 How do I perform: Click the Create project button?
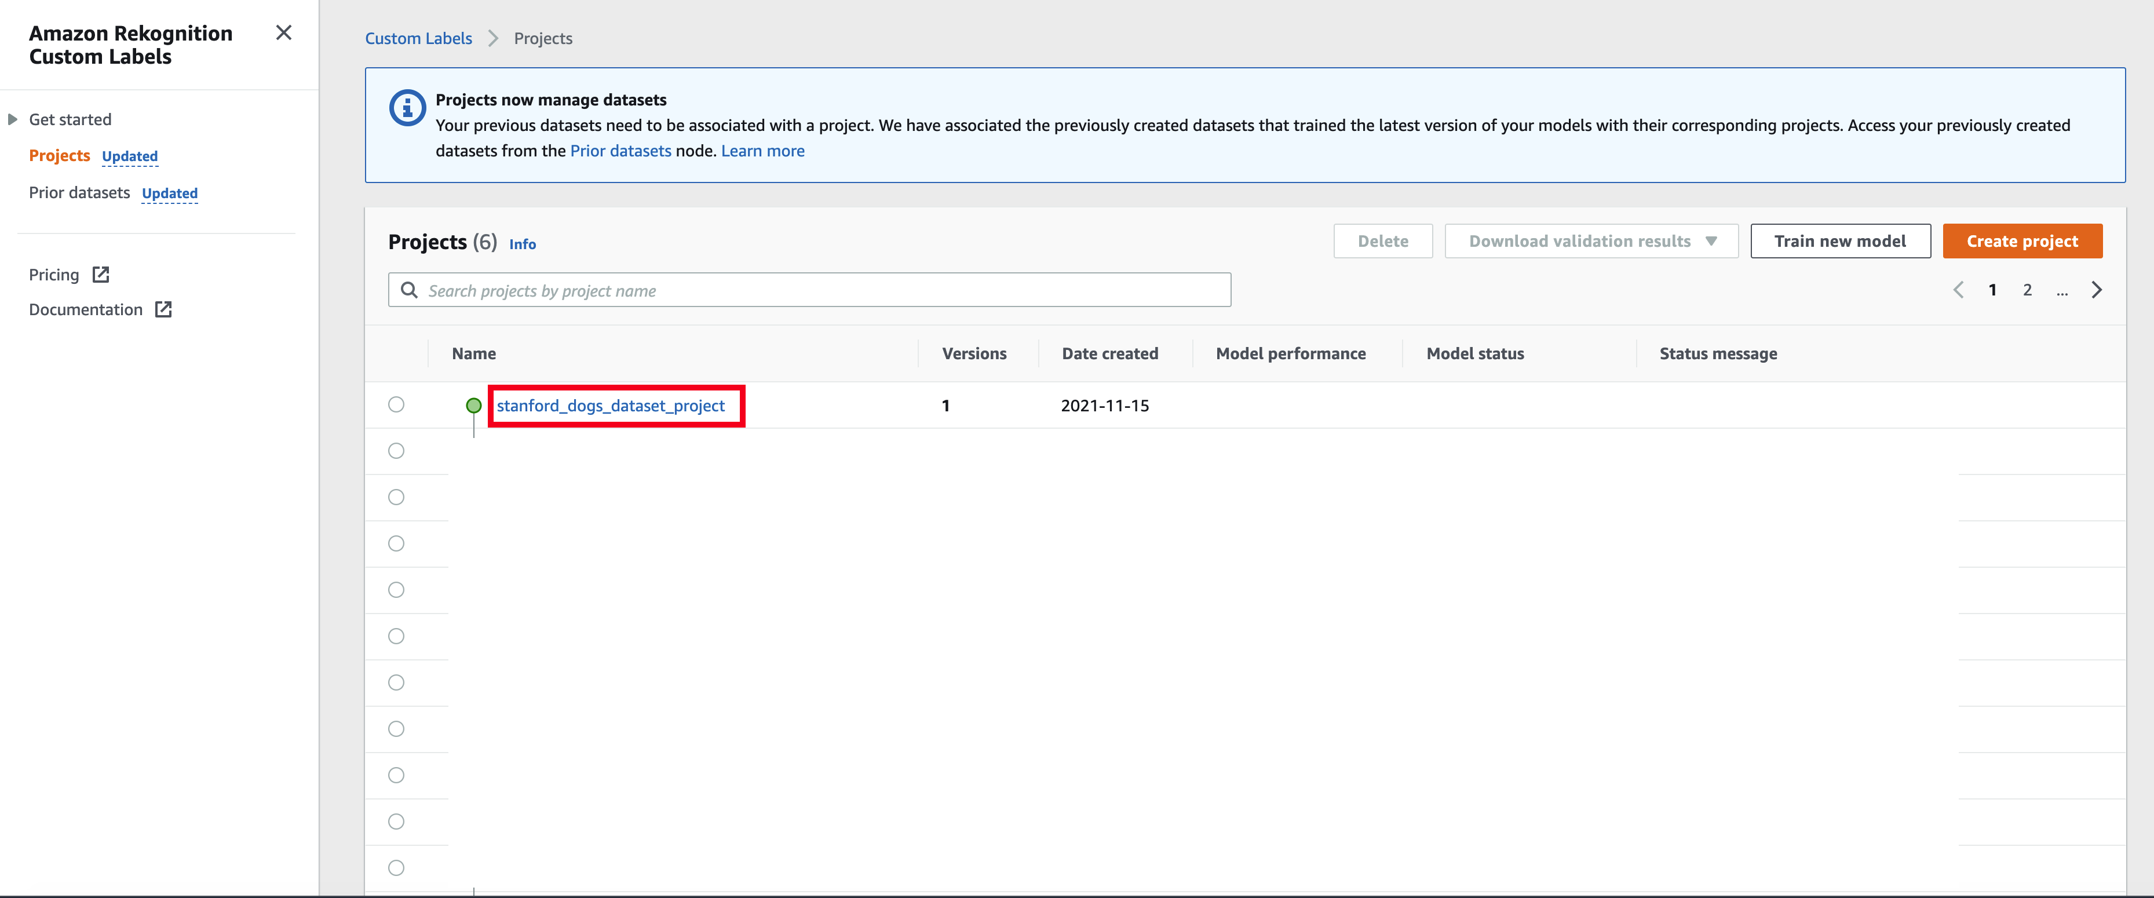2022,241
